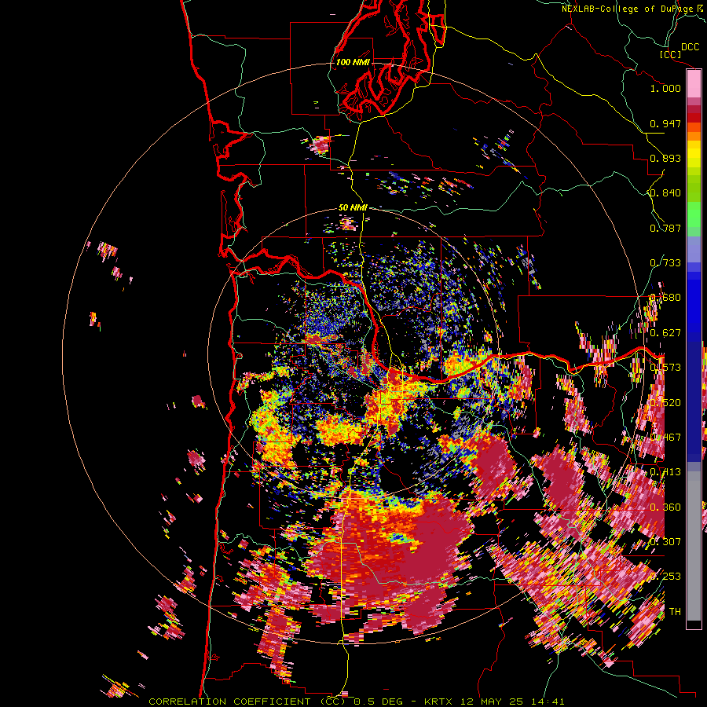Pick the pink segment atop the color bar
Screen dimensions: 707x707
[x=694, y=84]
